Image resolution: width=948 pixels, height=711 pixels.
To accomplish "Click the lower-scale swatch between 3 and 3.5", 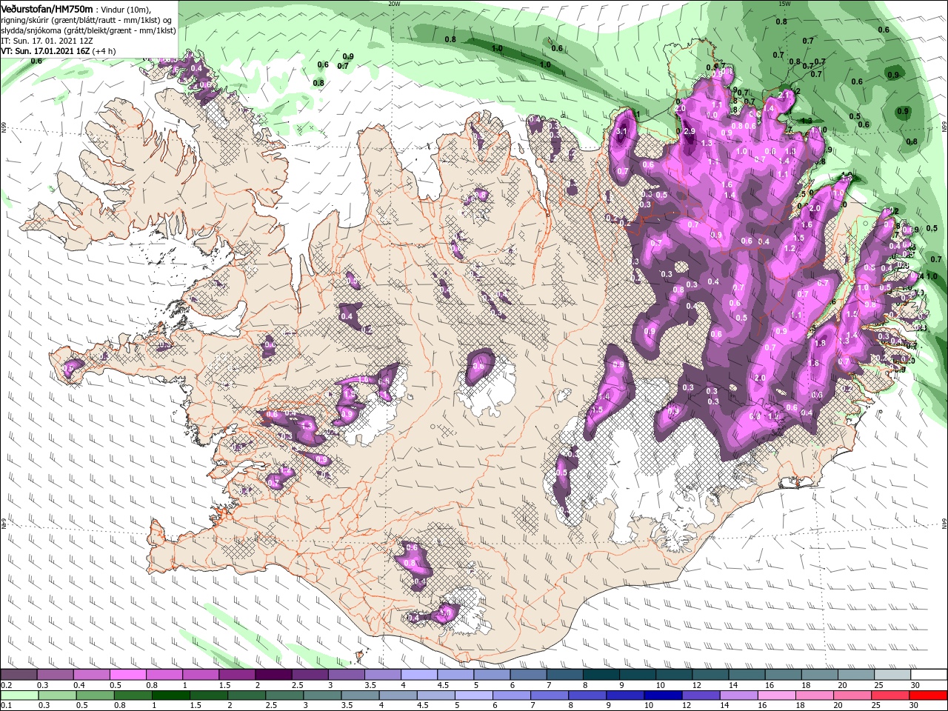I will (322, 695).
